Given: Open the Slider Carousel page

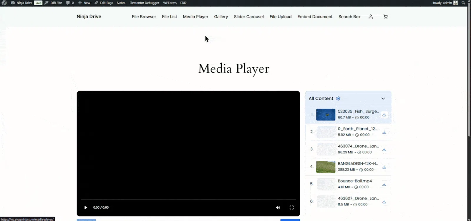Looking at the screenshot, I should [x=249, y=17].
